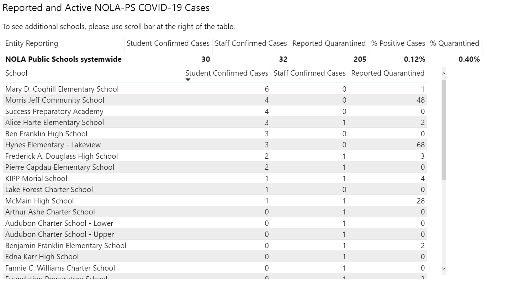Select Hynes Elementary - Lakeview row
The height and width of the screenshot is (283, 518).
click(215, 145)
